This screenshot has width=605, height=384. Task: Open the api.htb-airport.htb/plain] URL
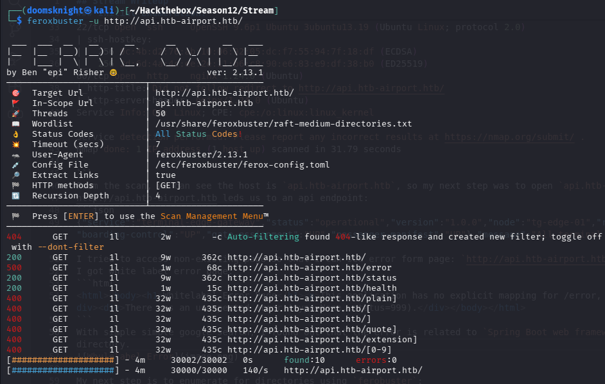pos(311,299)
